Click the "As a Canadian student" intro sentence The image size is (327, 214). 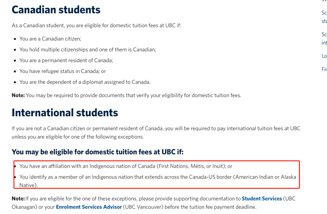(96, 25)
